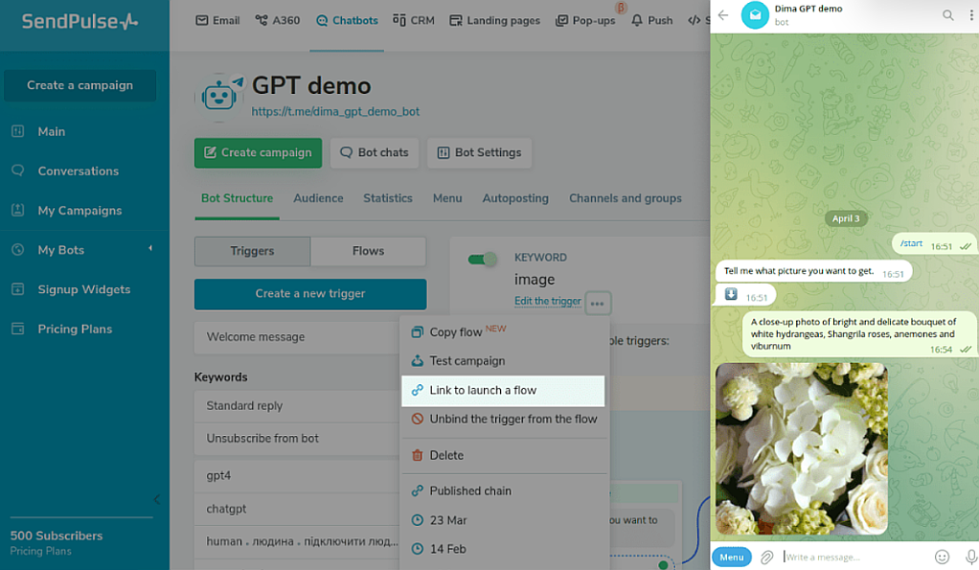Switch to the Autoposting tab
The width and height of the screenshot is (979, 570).
coord(515,198)
